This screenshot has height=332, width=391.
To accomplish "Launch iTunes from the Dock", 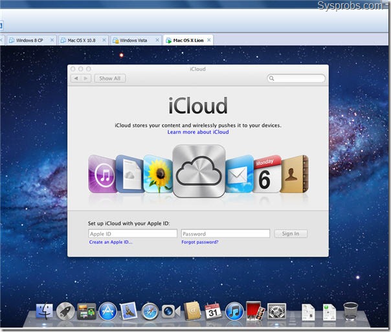I will point(234,311).
